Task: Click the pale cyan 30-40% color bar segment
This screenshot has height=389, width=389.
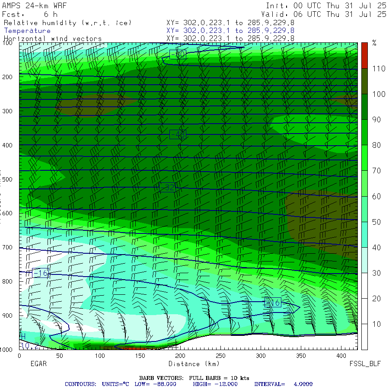Action: pos(364,260)
